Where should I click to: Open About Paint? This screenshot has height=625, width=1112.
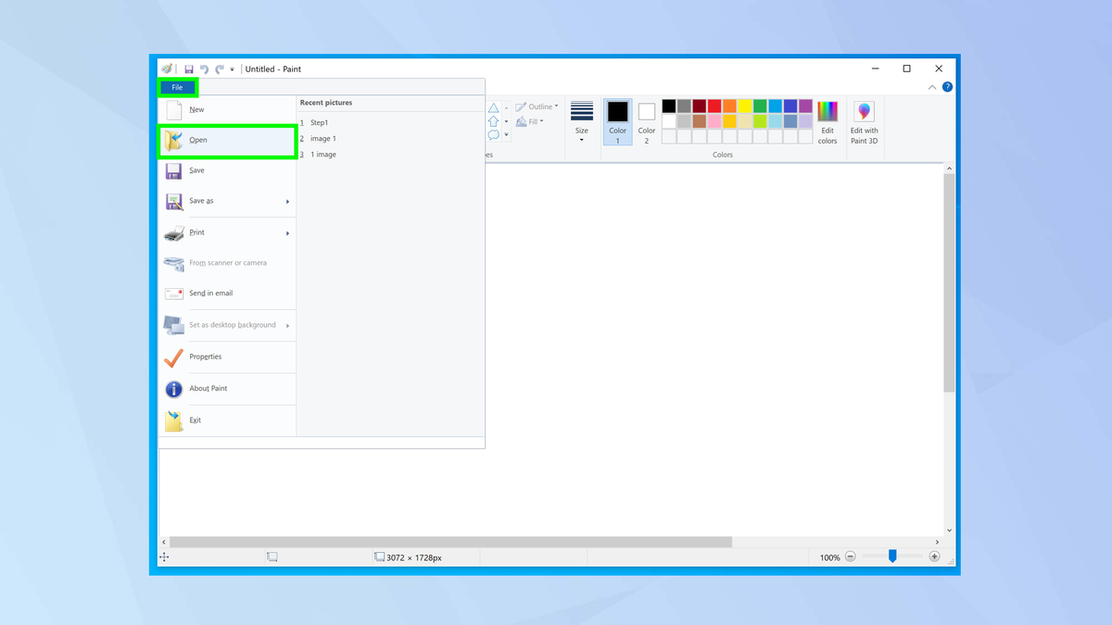(x=208, y=389)
